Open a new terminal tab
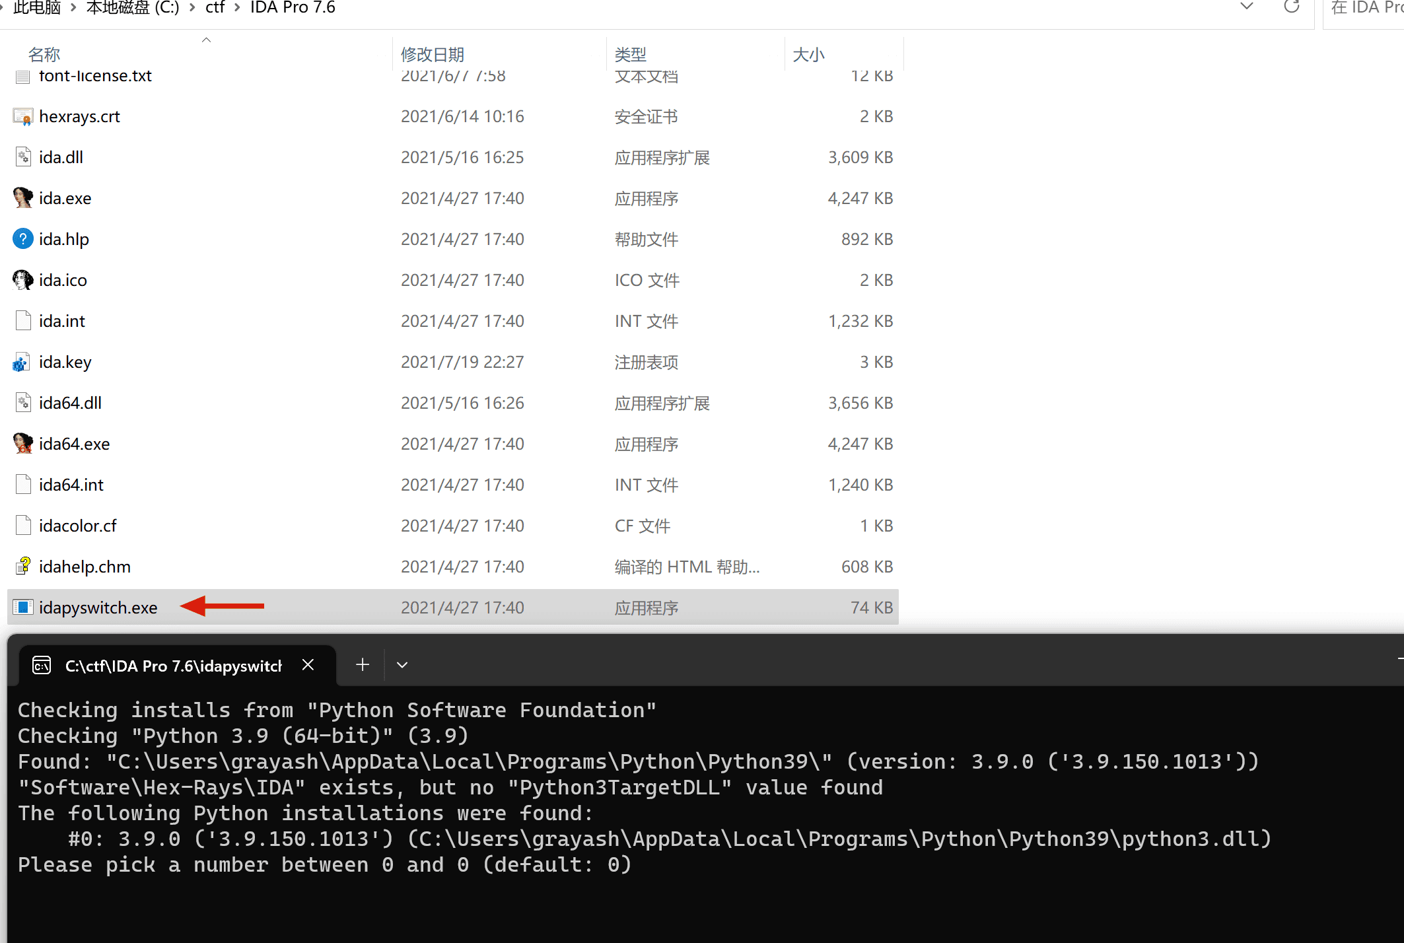The width and height of the screenshot is (1404, 943). [x=363, y=665]
